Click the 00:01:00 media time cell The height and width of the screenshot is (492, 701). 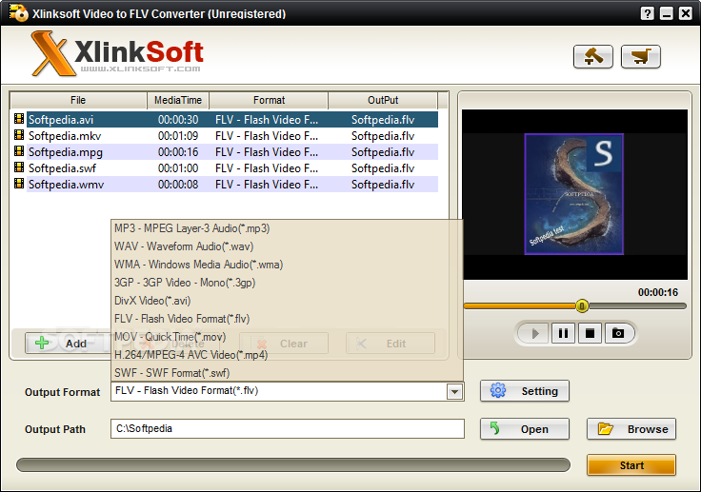(x=178, y=168)
